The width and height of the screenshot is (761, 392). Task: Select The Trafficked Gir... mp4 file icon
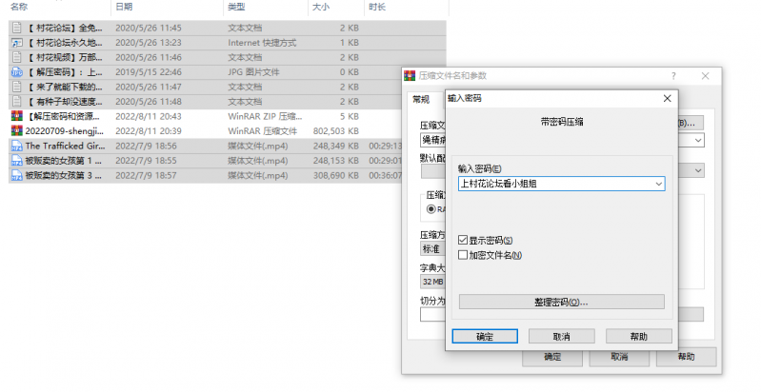[x=16, y=147]
